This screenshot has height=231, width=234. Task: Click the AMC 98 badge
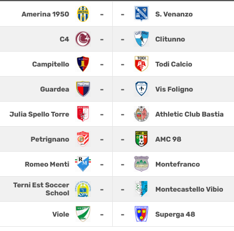click(x=141, y=139)
